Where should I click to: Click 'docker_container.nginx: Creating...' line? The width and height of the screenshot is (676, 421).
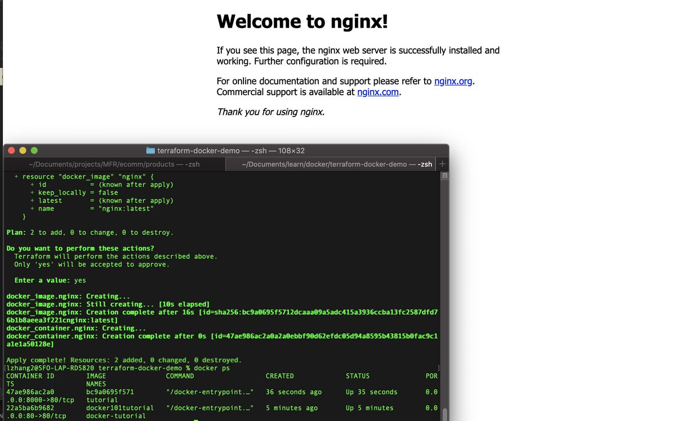76,328
